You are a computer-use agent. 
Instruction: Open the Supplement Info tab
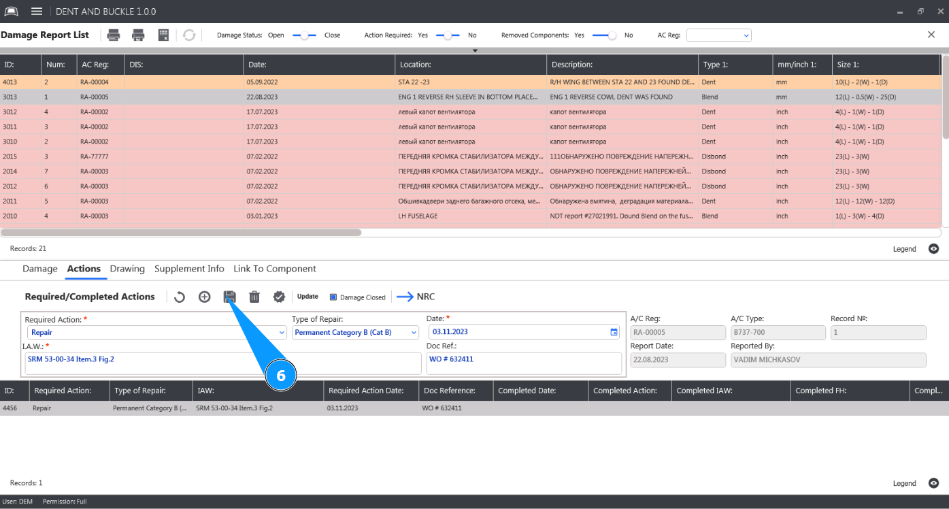tap(189, 269)
